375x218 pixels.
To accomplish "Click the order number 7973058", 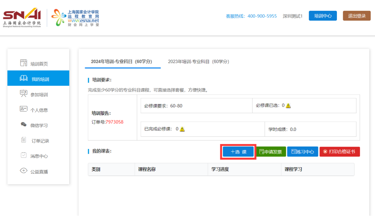I will coord(114,122).
